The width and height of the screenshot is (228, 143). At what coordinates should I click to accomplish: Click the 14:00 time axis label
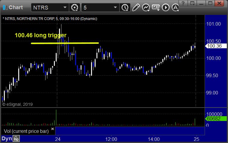(x=154, y=139)
